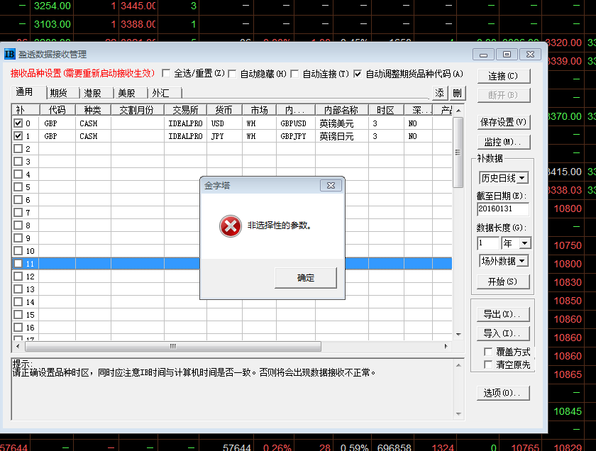Screen dimensions: 596x451
Task: Click table vertical scrollbar down arrow
Action: (458, 335)
